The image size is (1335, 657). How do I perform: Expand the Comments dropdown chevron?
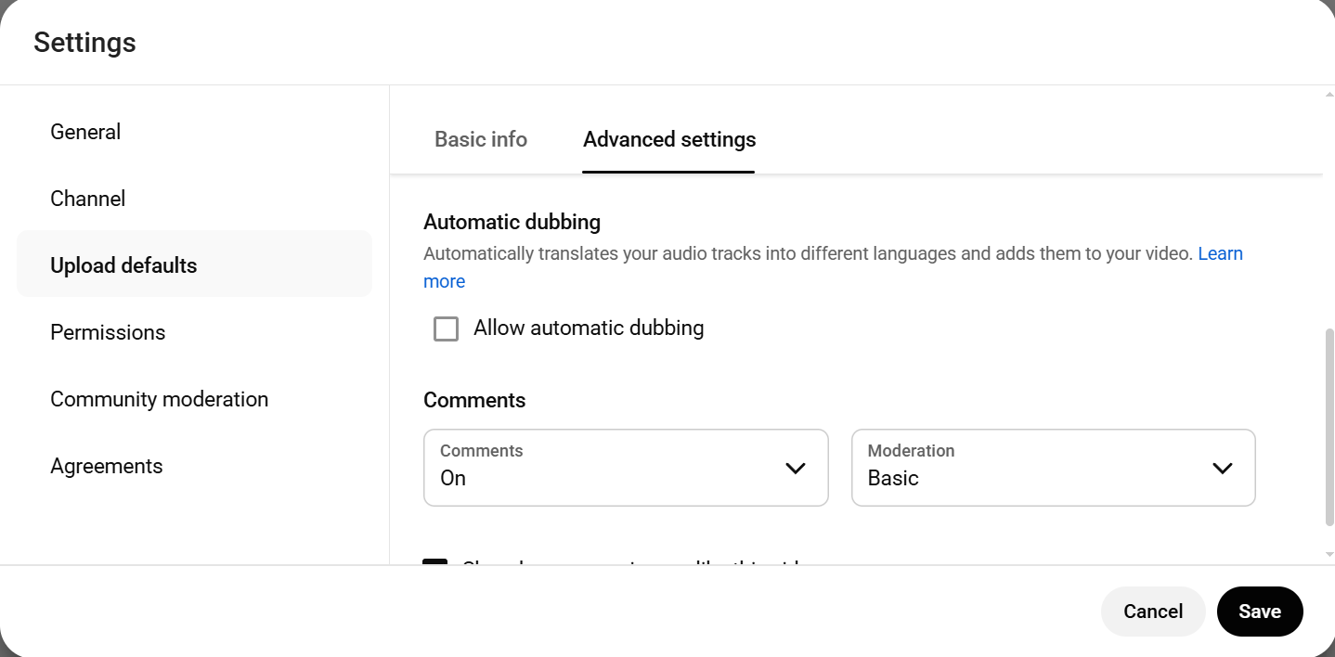pyautogui.click(x=796, y=468)
